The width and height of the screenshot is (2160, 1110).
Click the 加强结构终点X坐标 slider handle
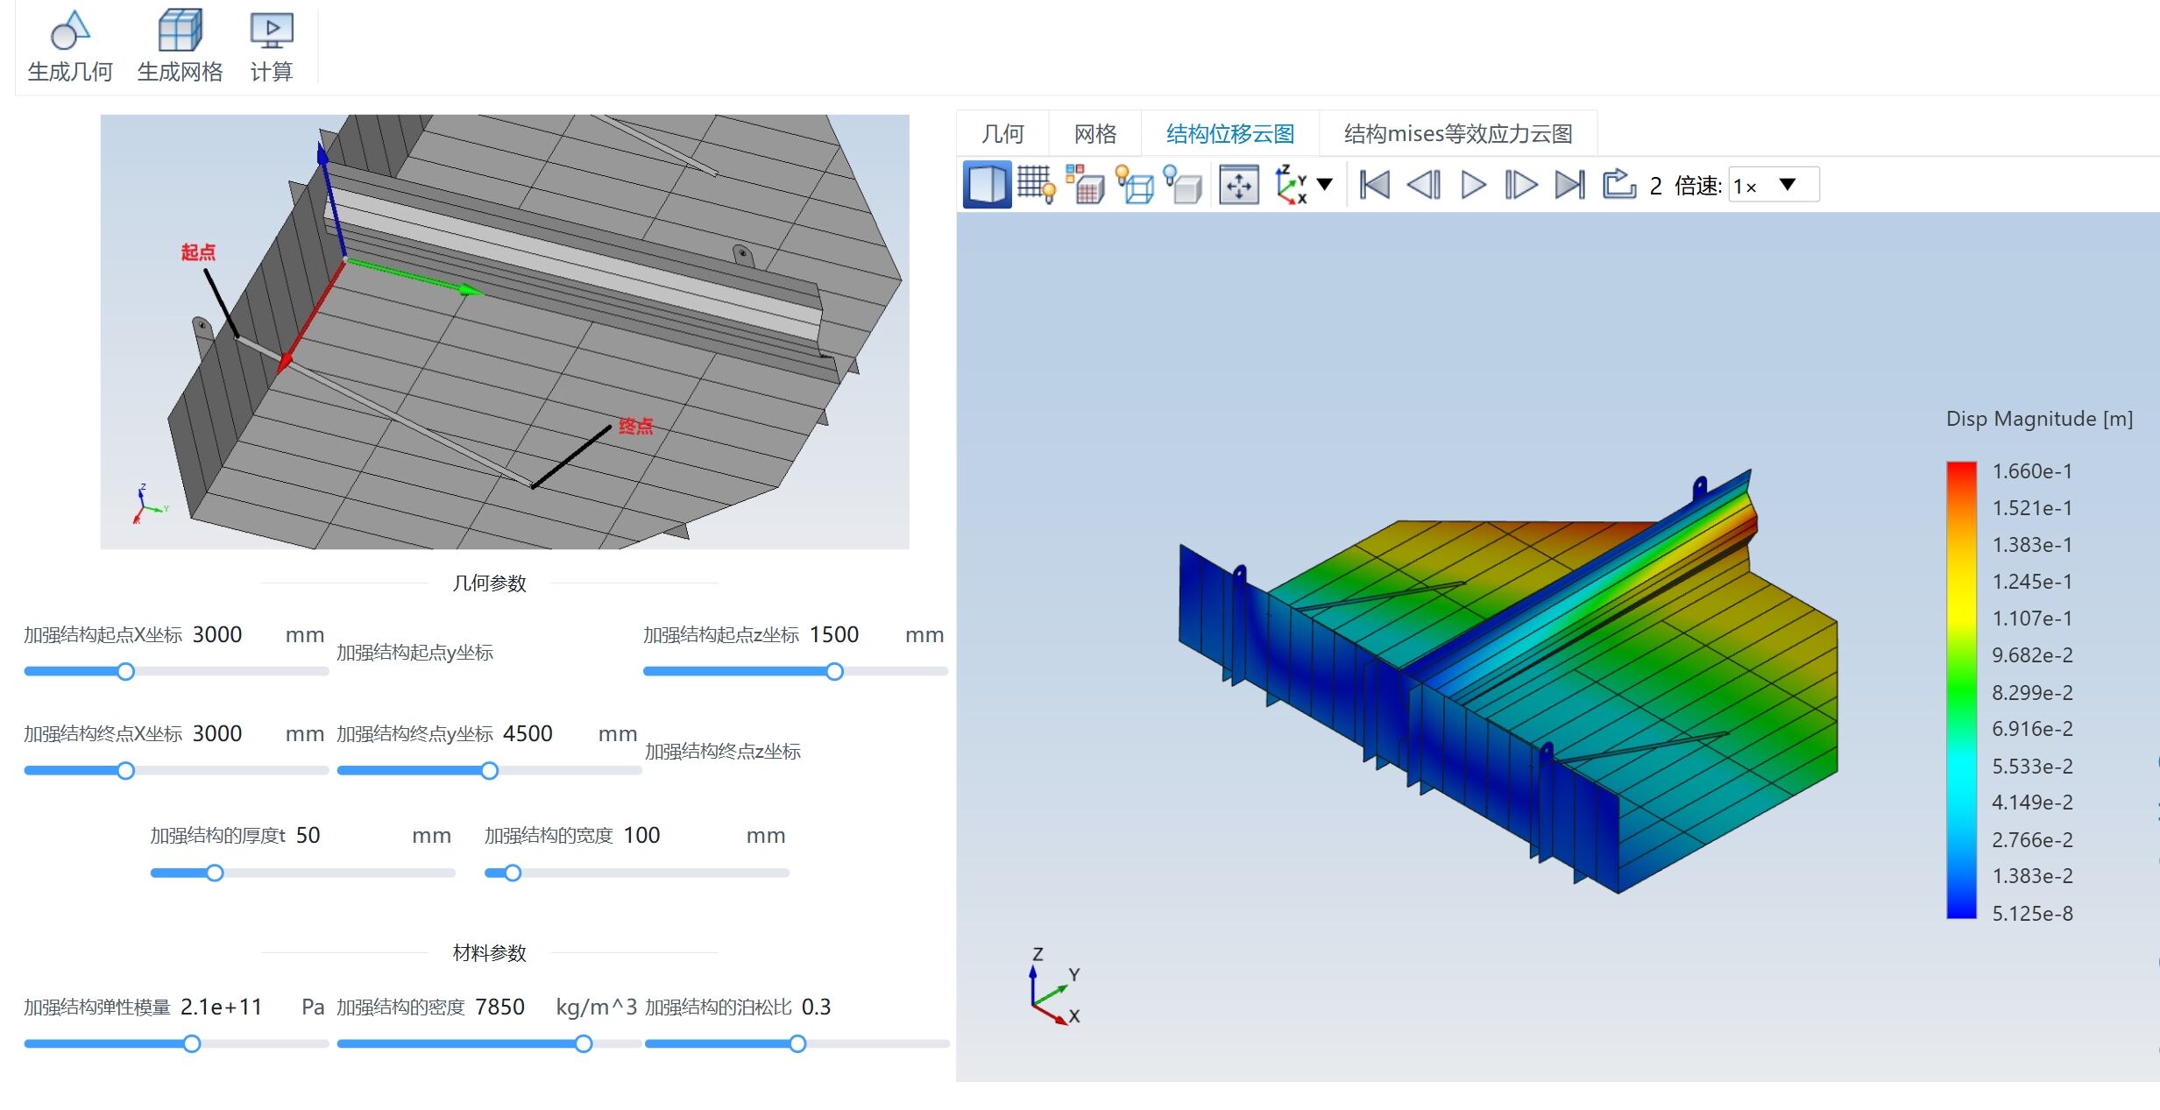(x=125, y=771)
